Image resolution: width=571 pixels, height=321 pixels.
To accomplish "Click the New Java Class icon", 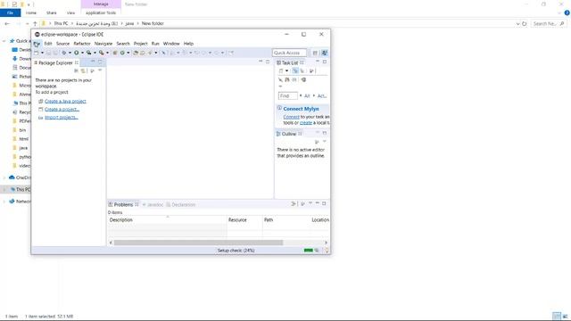I will 122,53.
